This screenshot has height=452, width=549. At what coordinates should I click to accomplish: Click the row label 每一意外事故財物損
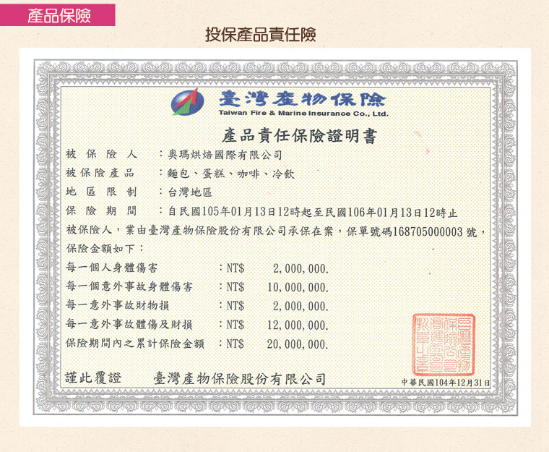coord(117,305)
